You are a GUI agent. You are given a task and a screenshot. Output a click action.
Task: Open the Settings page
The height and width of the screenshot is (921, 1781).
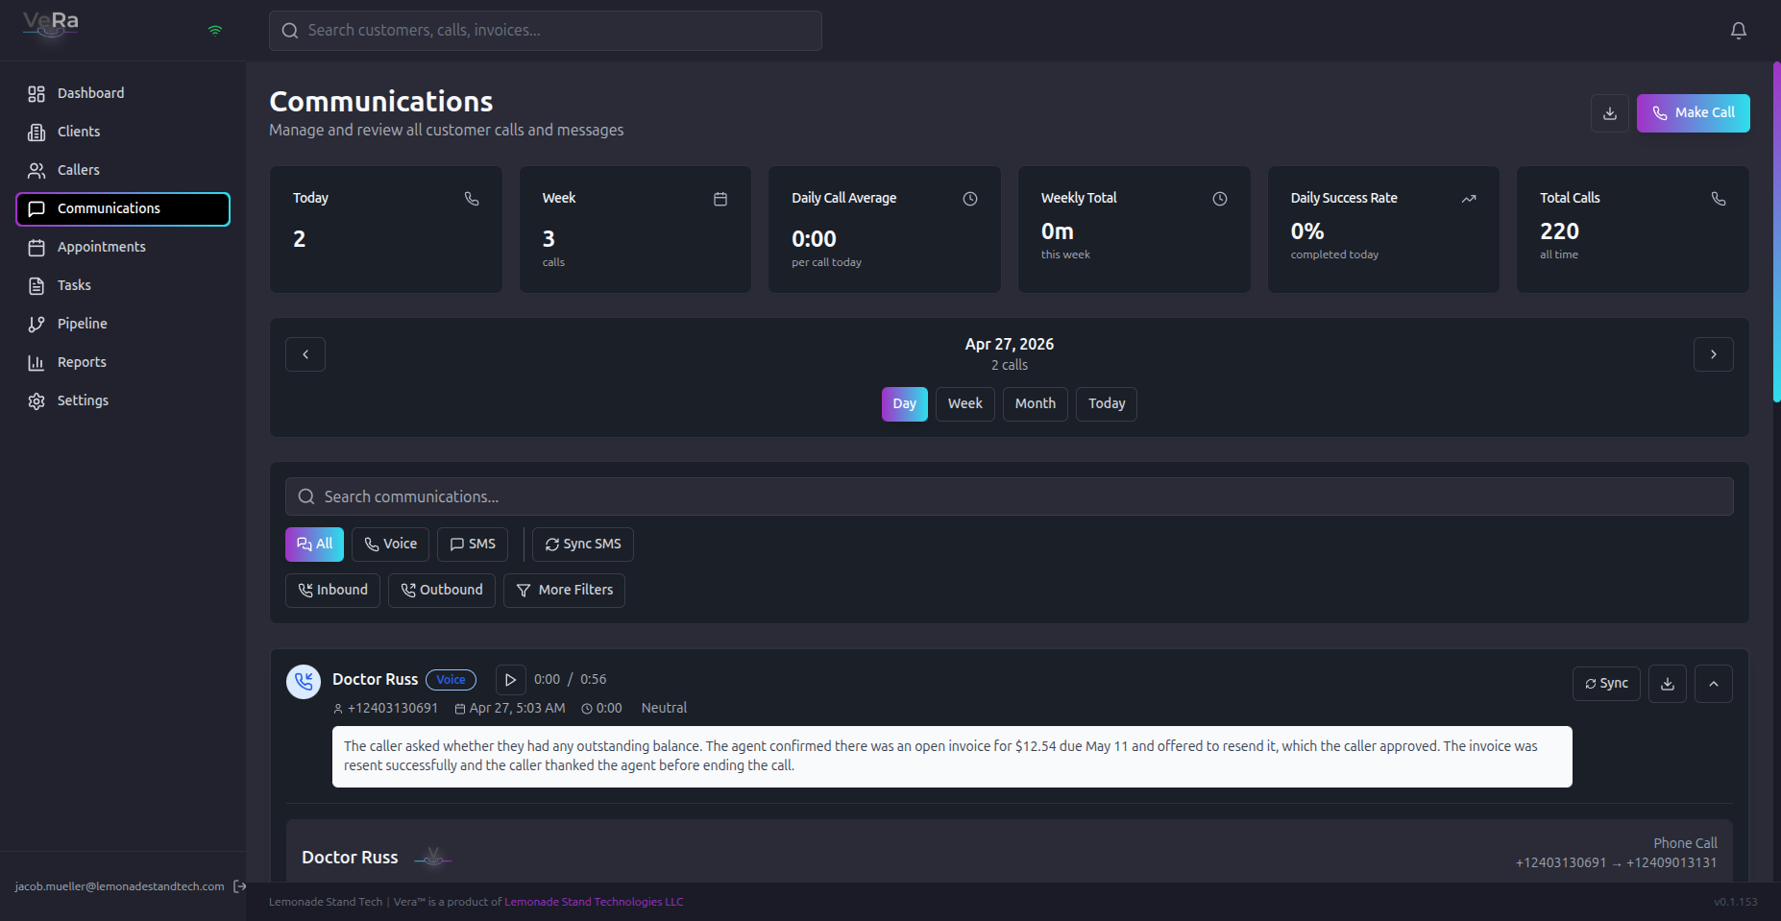123,400
